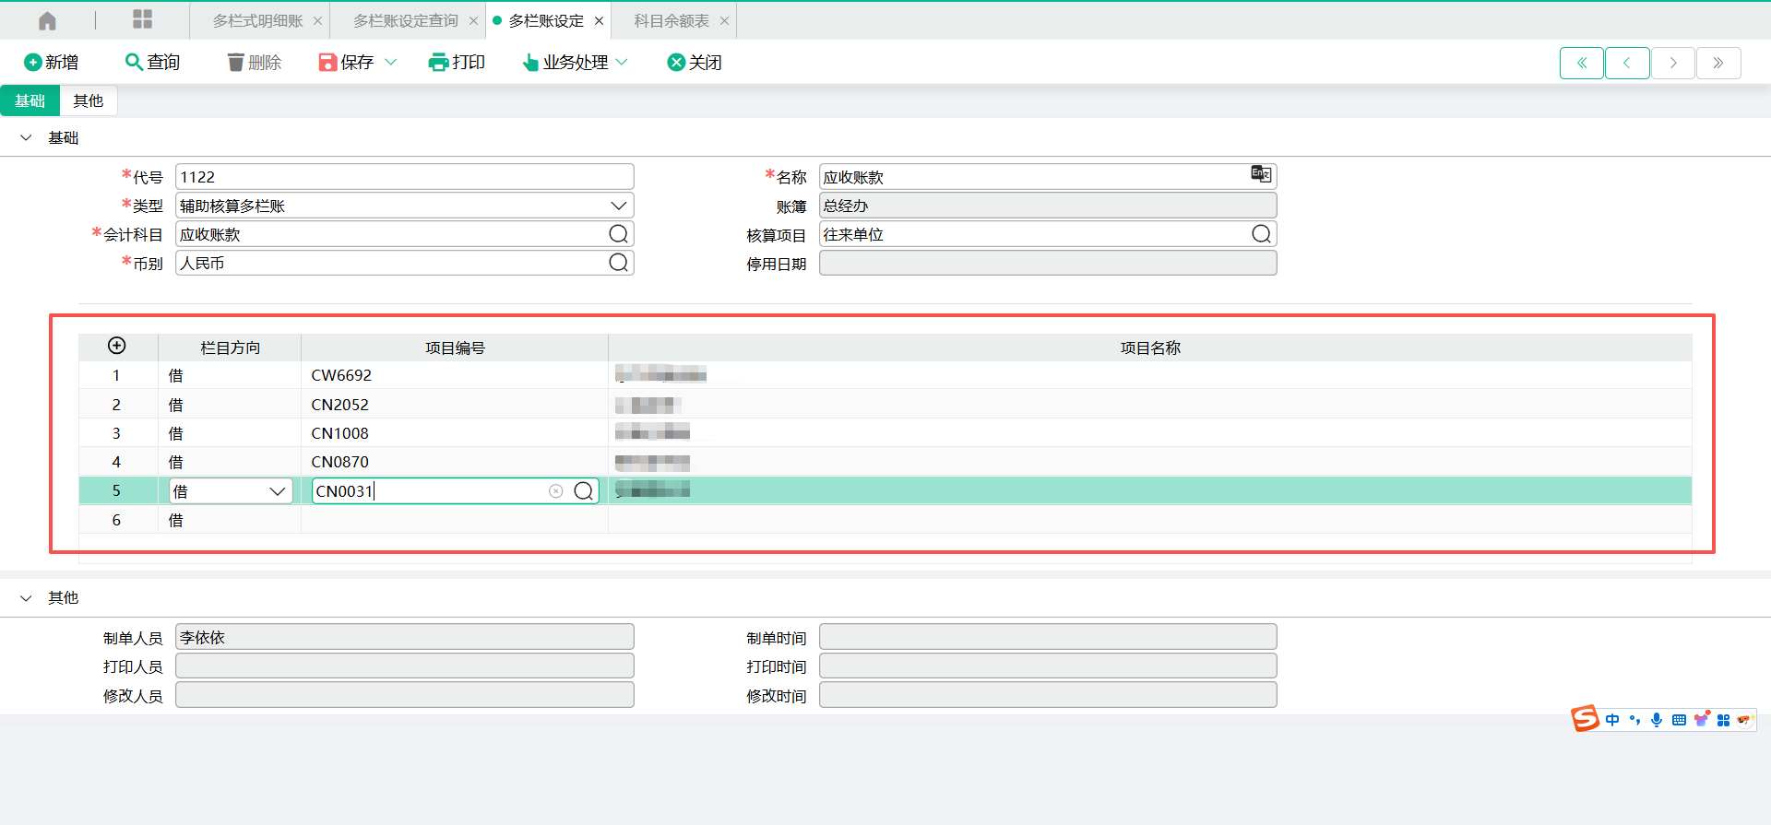This screenshot has height=825, width=1771.
Task: Collapse the 基础 section
Action: [27, 137]
